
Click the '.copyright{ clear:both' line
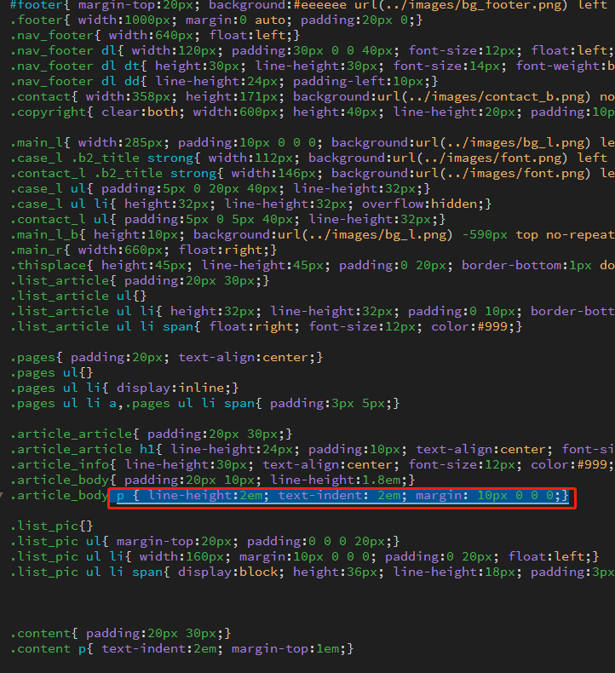[313, 112]
